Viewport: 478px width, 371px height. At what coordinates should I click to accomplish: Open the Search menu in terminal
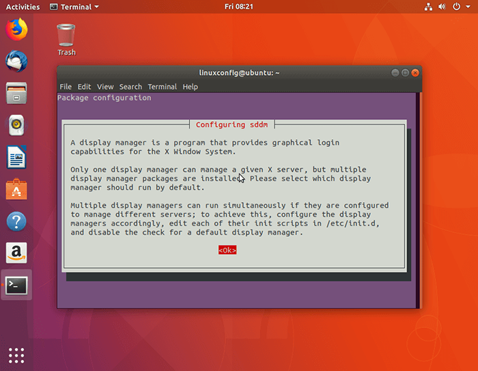point(130,87)
